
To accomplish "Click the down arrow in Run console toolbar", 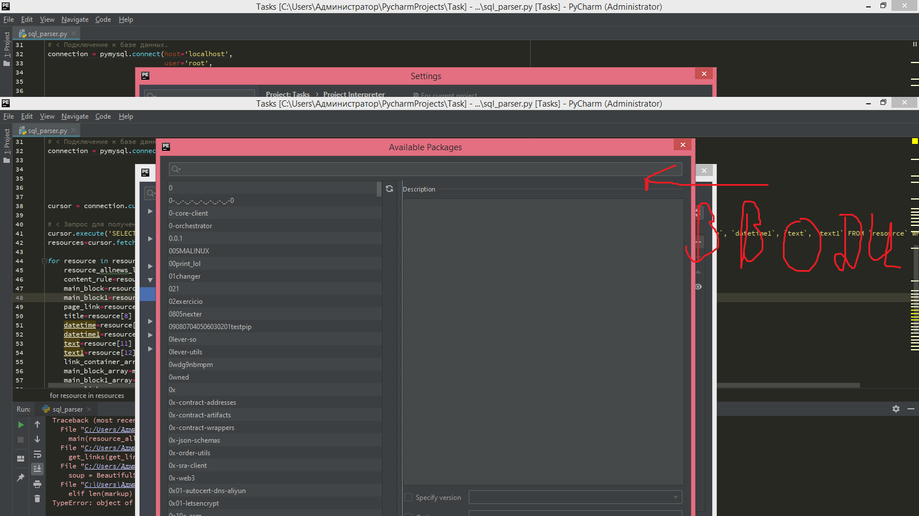I will pyautogui.click(x=37, y=439).
